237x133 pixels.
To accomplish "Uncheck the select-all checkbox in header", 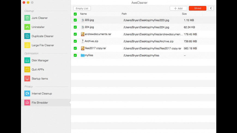I will (x=75, y=14).
